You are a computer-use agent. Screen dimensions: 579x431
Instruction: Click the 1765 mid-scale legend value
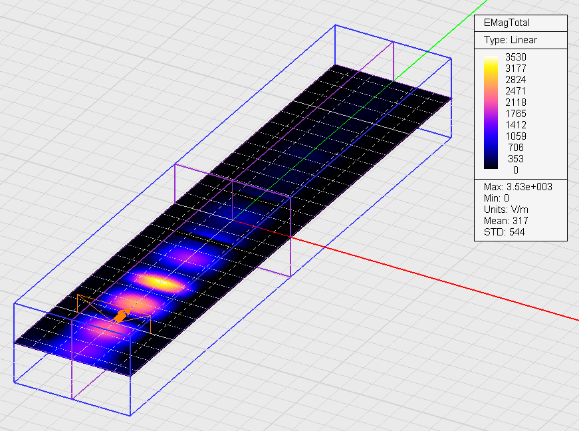[516, 114]
